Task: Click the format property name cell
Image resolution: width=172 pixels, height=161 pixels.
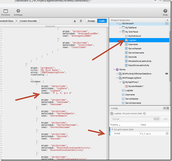Action: tap(125, 133)
